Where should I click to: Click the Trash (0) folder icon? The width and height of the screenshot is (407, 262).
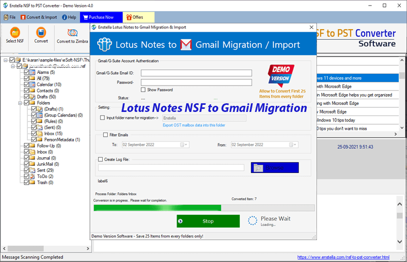click(32, 183)
